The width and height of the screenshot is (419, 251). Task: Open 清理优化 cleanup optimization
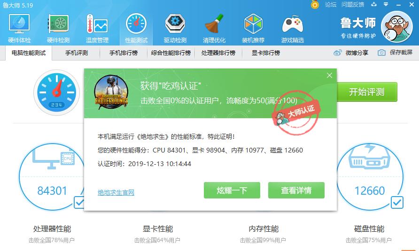(x=214, y=29)
